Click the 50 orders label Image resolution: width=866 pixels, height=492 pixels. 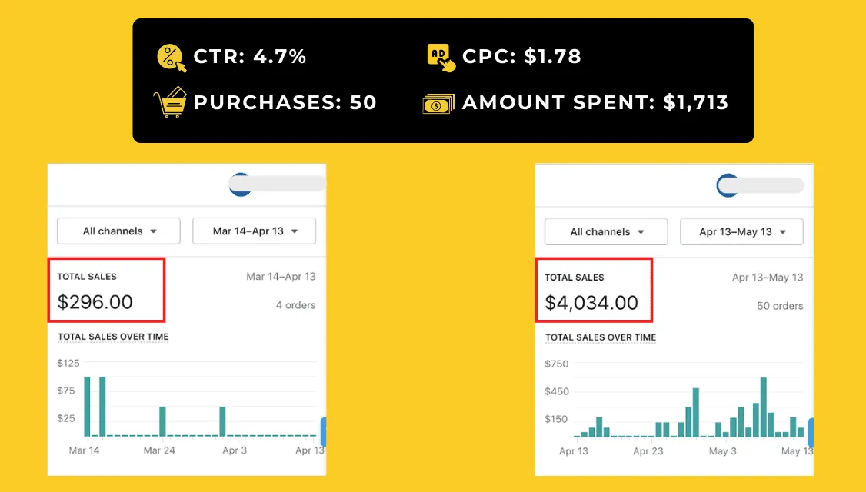[x=780, y=306]
